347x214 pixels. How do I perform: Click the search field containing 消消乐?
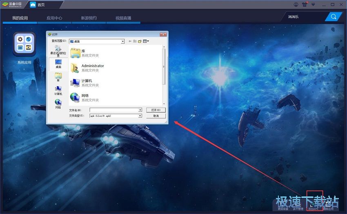304,17
